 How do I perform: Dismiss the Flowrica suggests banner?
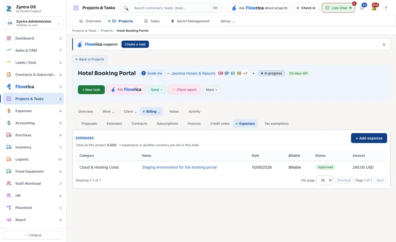click(x=384, y=44)
